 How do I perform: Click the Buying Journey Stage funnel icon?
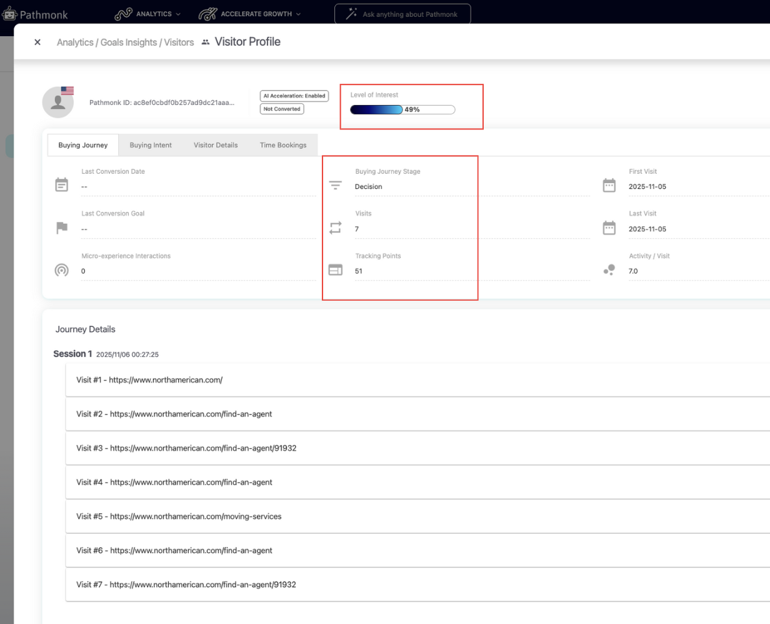point(336,186)
